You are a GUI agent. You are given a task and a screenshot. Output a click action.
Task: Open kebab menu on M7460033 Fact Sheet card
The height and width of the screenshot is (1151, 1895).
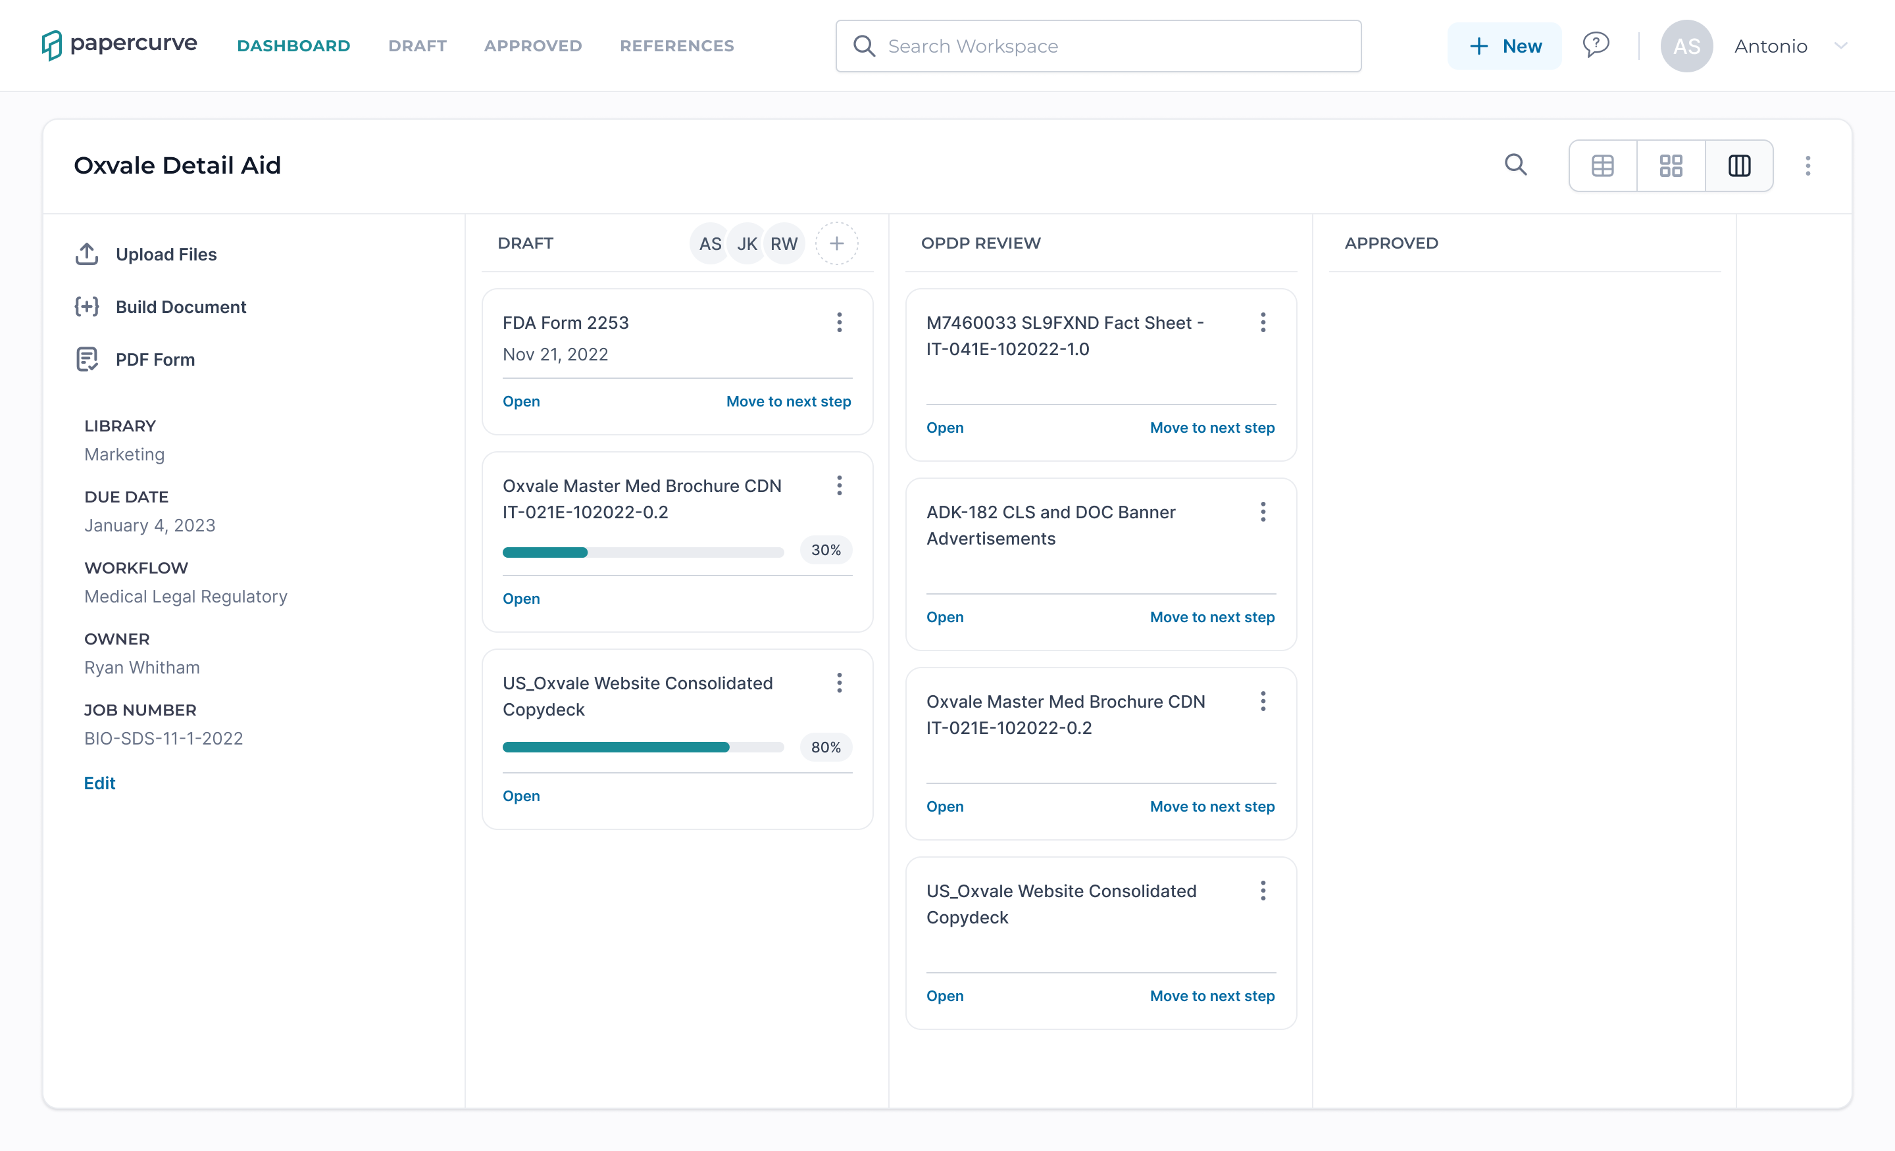(x=1262, y=322)
